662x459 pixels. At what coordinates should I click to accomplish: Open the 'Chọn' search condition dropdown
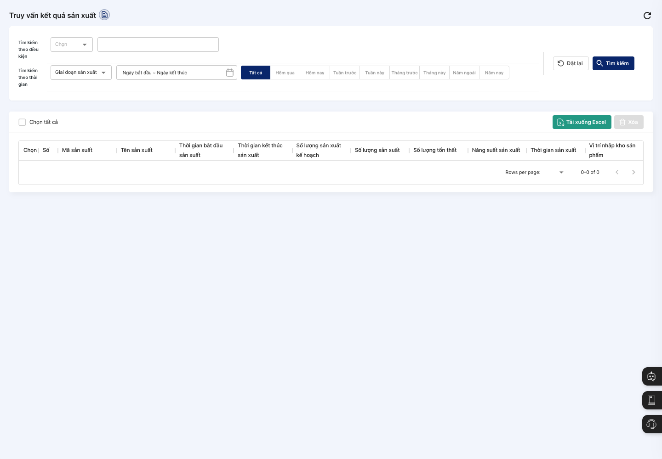tap(72, 45)
